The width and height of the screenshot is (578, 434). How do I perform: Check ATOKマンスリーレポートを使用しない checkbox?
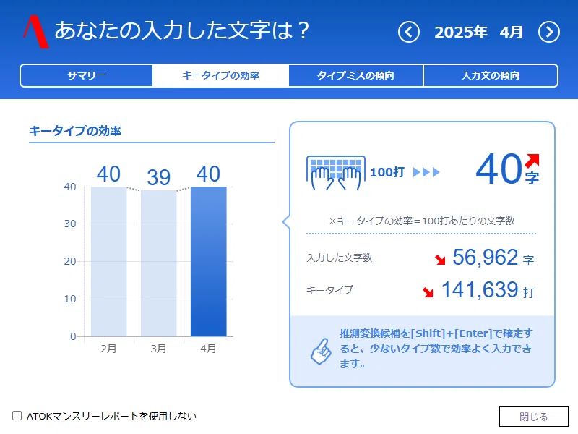click(17, 415)
